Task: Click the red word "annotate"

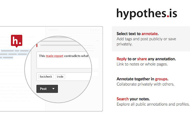Action: [150, 34]
